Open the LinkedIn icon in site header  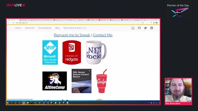pos(152,28)
